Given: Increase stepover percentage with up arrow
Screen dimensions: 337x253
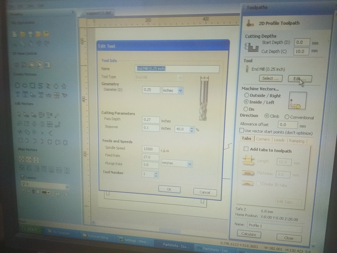Looking at the screenshot, I should pos(192,128).
